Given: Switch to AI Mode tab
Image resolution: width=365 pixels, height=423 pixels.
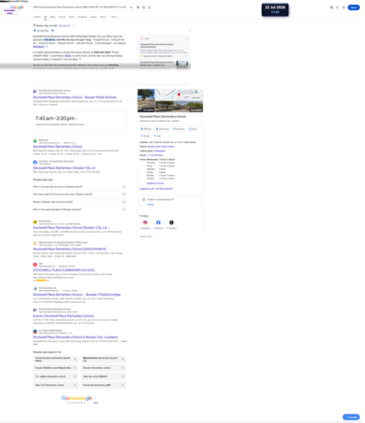Looking at the screenshot, I should tap(37, 17).
